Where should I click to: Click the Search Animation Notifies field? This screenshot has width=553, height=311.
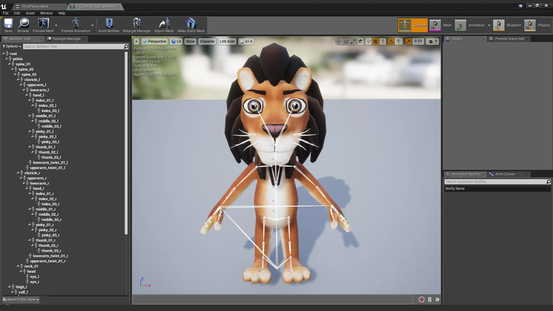495,182
